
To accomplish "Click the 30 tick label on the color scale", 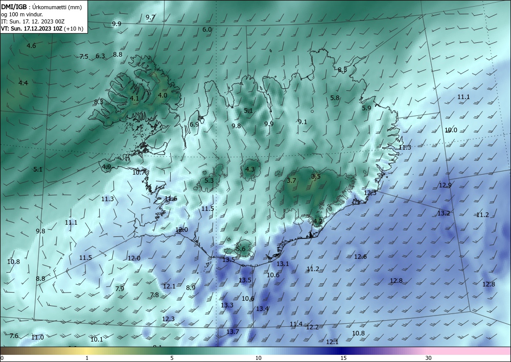I will point(429,358).
